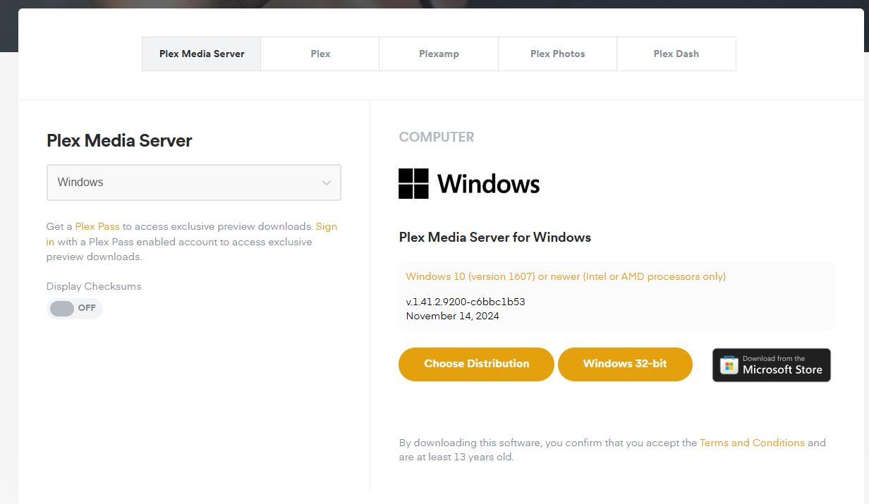This screenshot has width=869, height=504.
Task: Click the Download from Microsoft Store badge
Action: [771, 364]
